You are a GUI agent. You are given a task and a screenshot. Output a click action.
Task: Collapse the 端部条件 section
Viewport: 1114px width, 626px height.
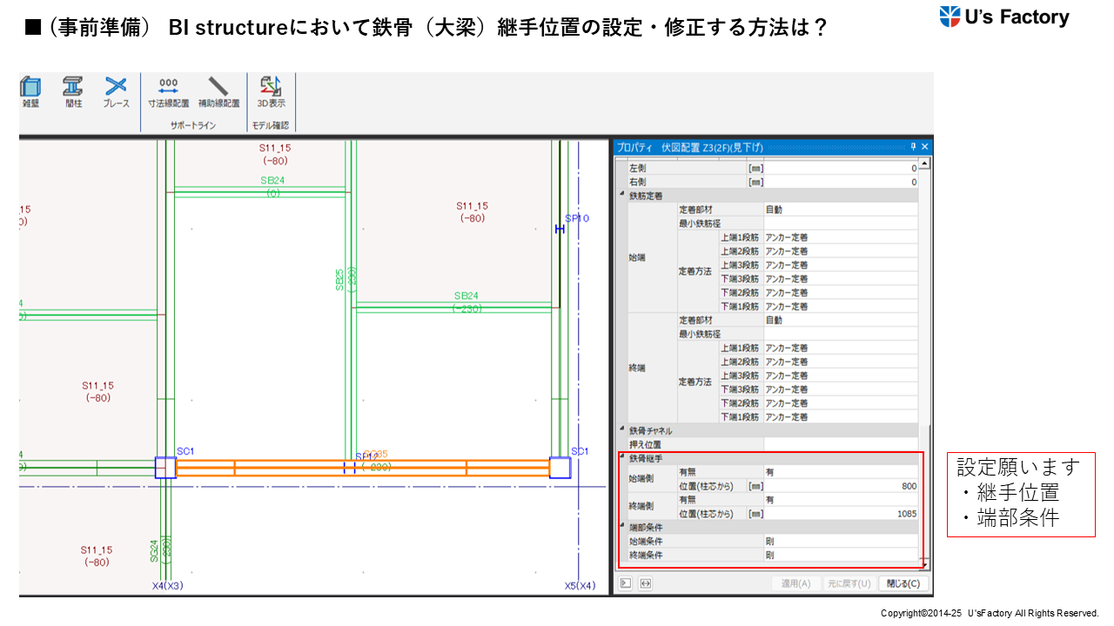[621, 528]
